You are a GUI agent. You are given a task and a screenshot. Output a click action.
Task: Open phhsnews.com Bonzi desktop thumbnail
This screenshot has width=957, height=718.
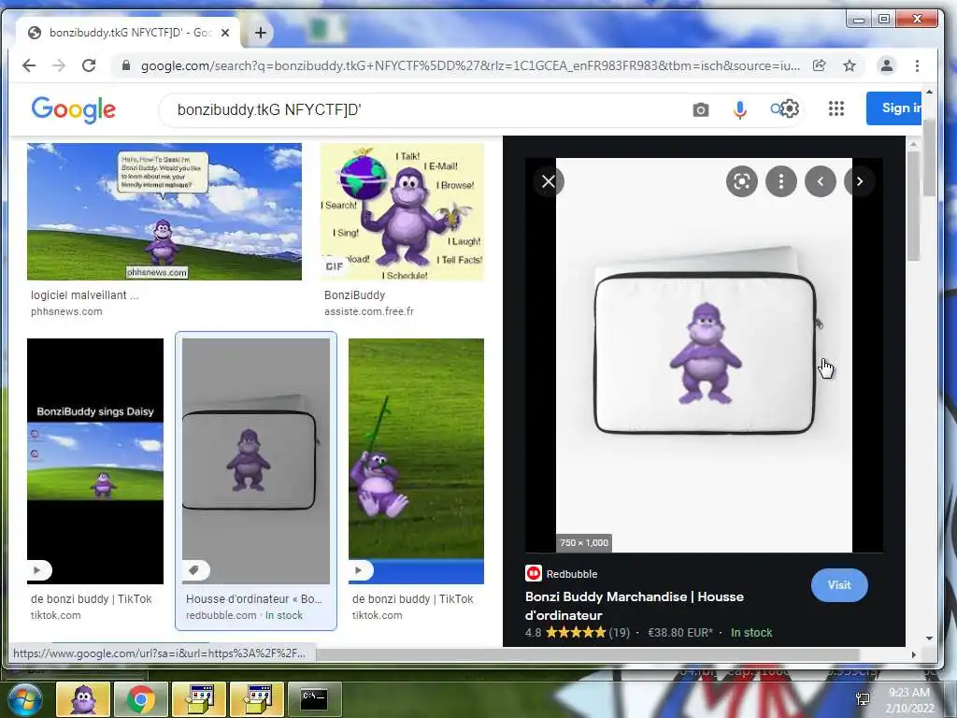164,212
